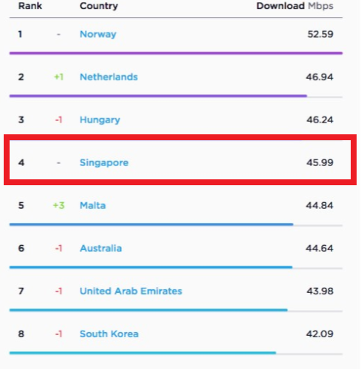Open the Singapore country link

[104, 163]
